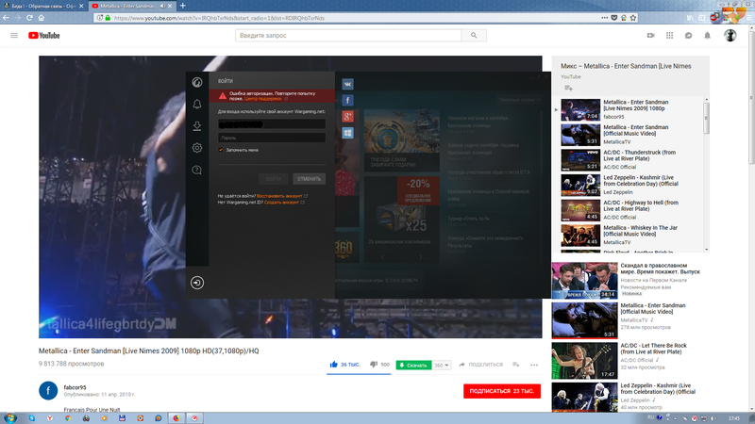Expand "Полезные ссылки" dropdown in launcher
Image resolution: width=755 pixels, height=424 pixels.
point(519,100)
